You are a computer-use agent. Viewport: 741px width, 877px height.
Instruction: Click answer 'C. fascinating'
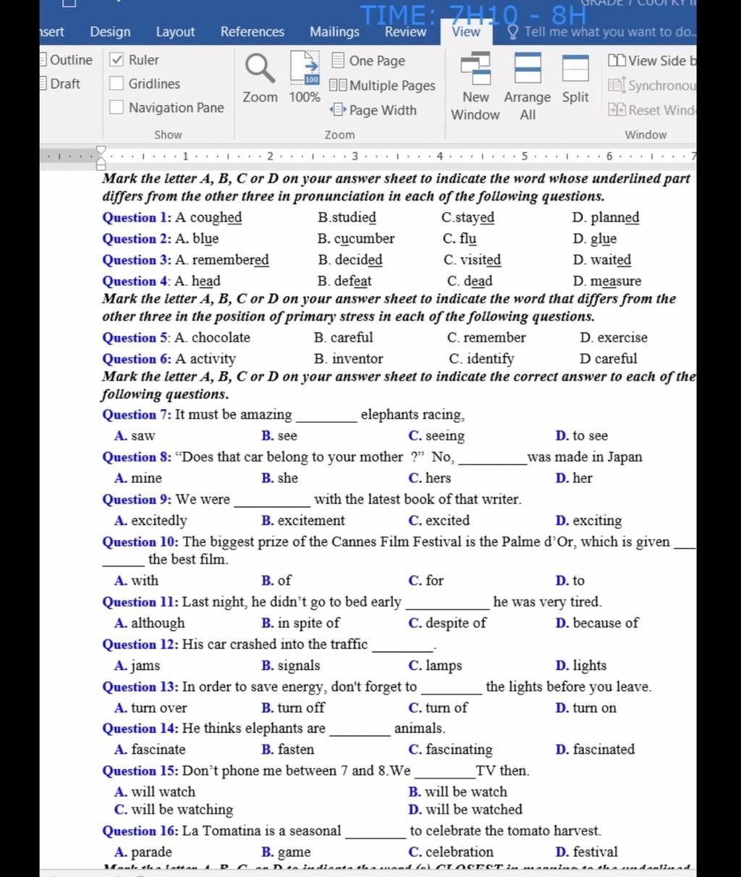coord(450,750)
